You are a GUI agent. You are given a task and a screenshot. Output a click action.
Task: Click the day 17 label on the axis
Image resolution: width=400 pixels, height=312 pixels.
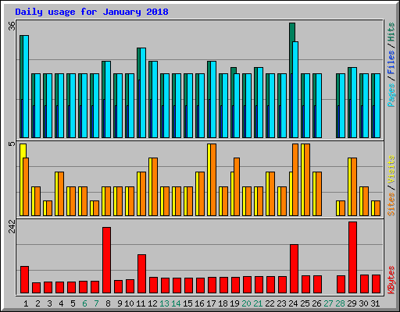(x=211, y=303)
